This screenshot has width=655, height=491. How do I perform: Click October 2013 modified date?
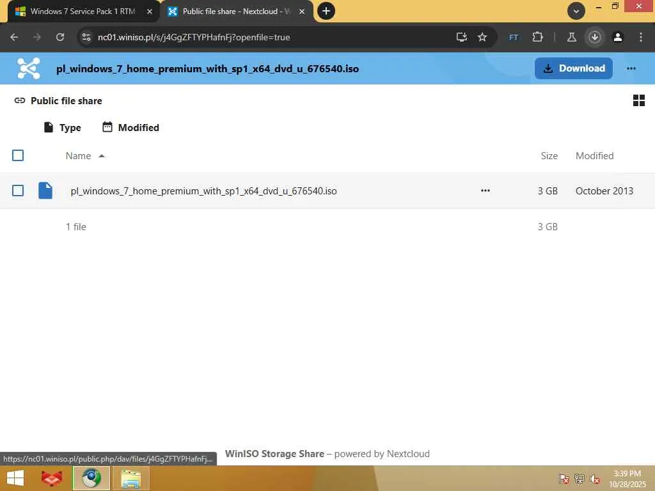(x=604, y=191)
